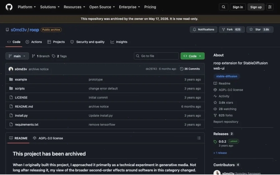The image size is (280, 175).
Task: Click the example folder icon
Action: [x=11, y=79]
